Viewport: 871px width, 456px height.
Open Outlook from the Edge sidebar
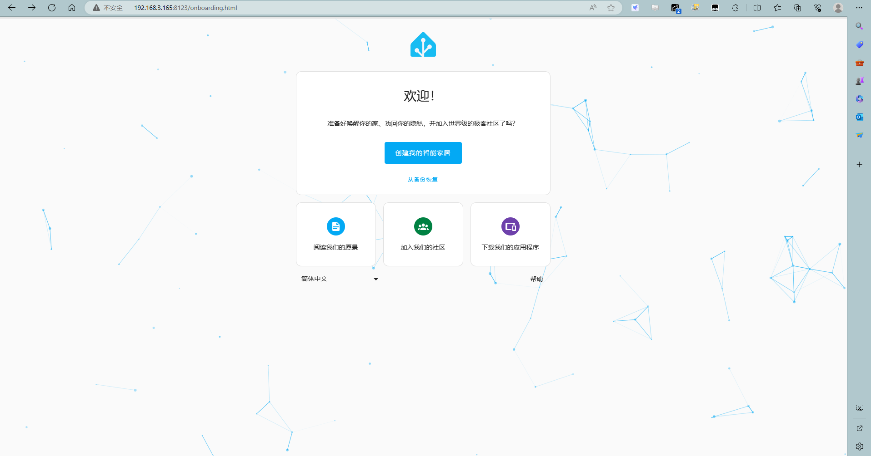pyautogui.click(x=859, y=117)
